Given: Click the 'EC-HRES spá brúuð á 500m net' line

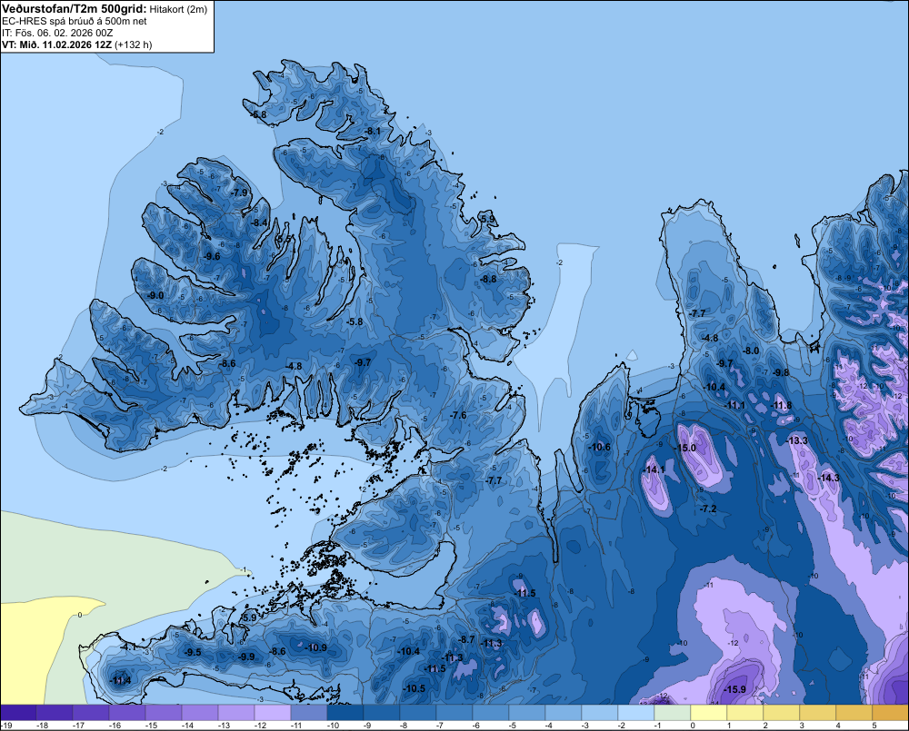Looking at the screenshot, I should pyautogui.click(x=75, y=21).
